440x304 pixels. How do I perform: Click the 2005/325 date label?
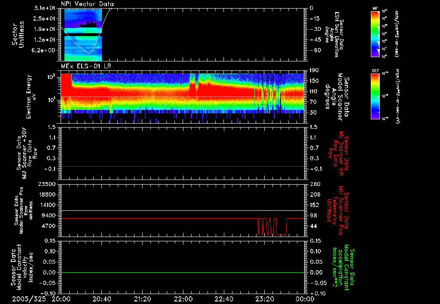click(29, 299)
